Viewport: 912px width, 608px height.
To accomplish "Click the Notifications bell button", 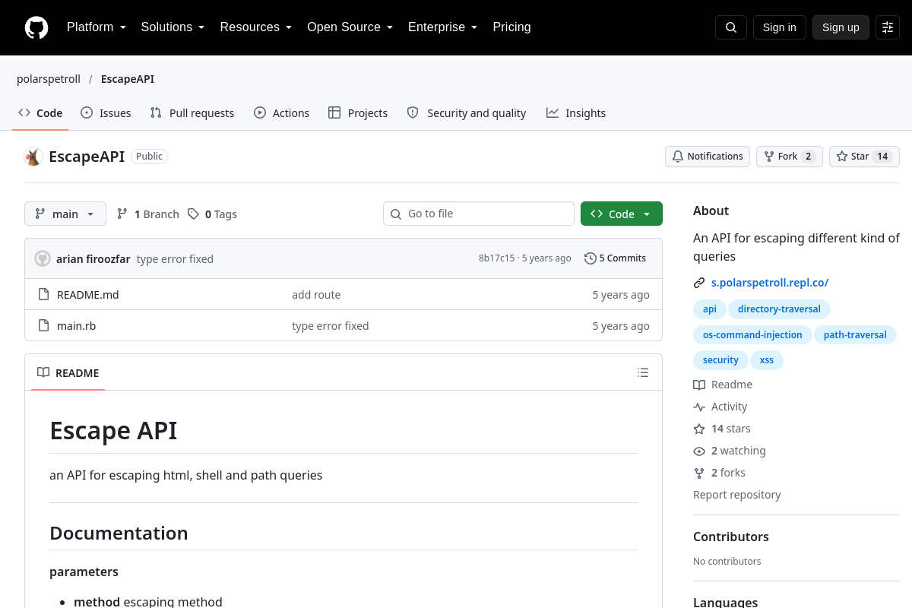I will 708,157.
